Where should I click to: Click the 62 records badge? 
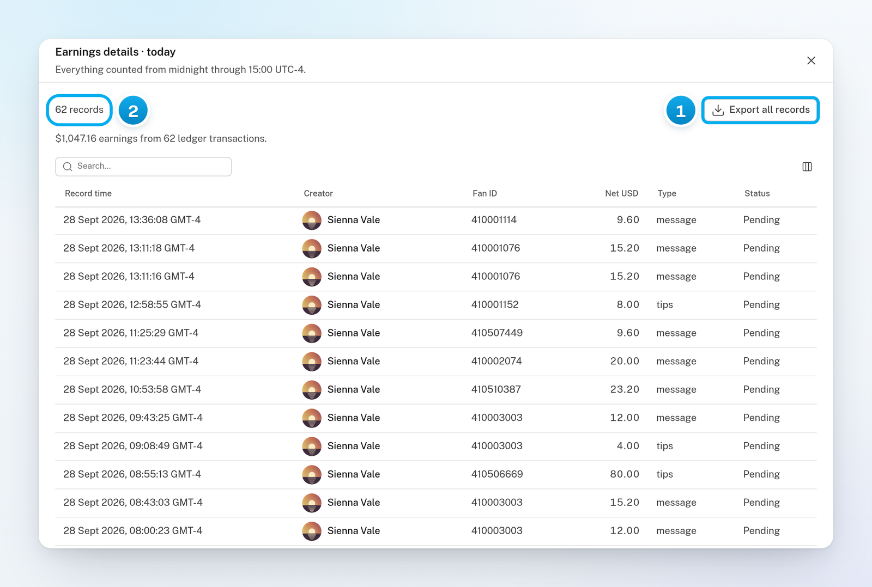[x=79, y=110]
